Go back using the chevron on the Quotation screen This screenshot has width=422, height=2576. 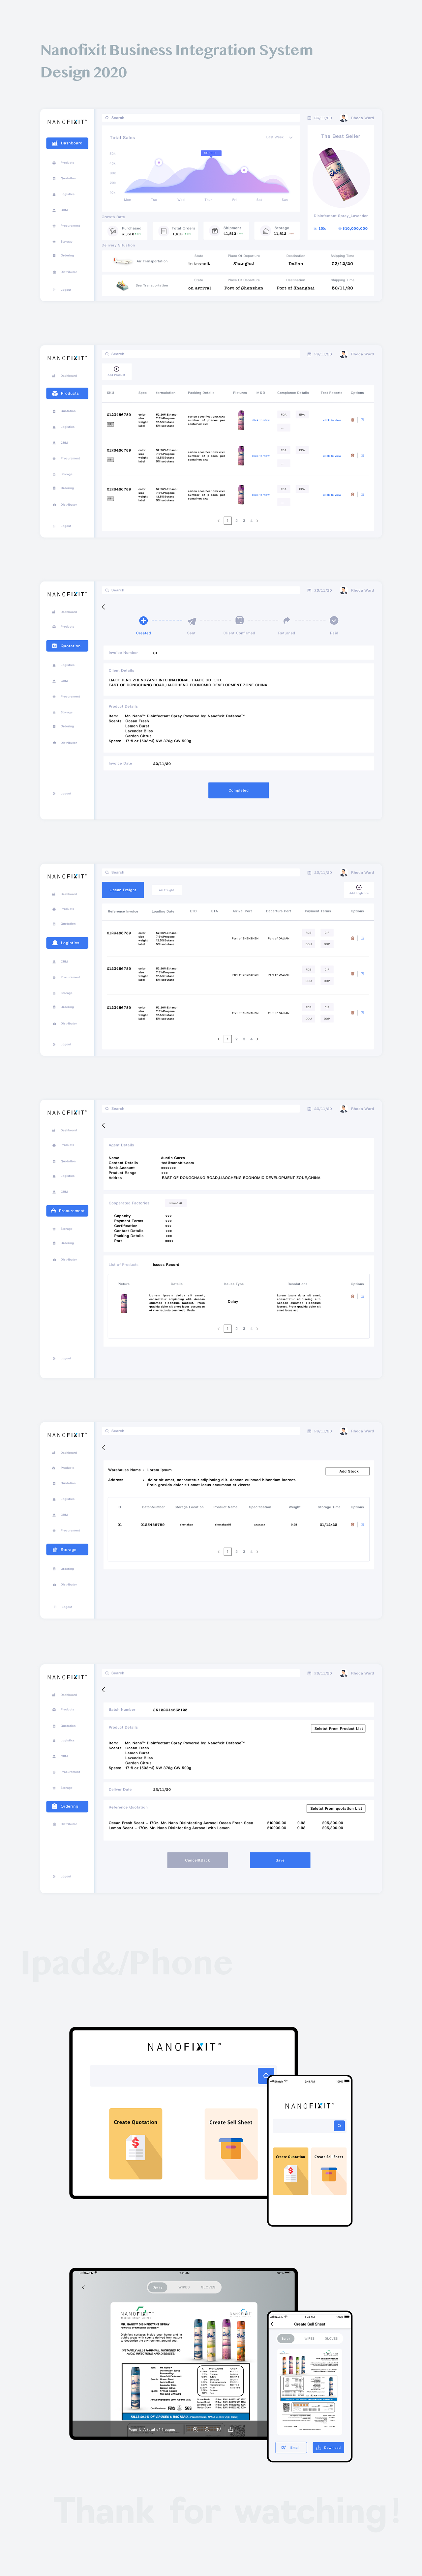pyautogui.click(x=103, y=607)
